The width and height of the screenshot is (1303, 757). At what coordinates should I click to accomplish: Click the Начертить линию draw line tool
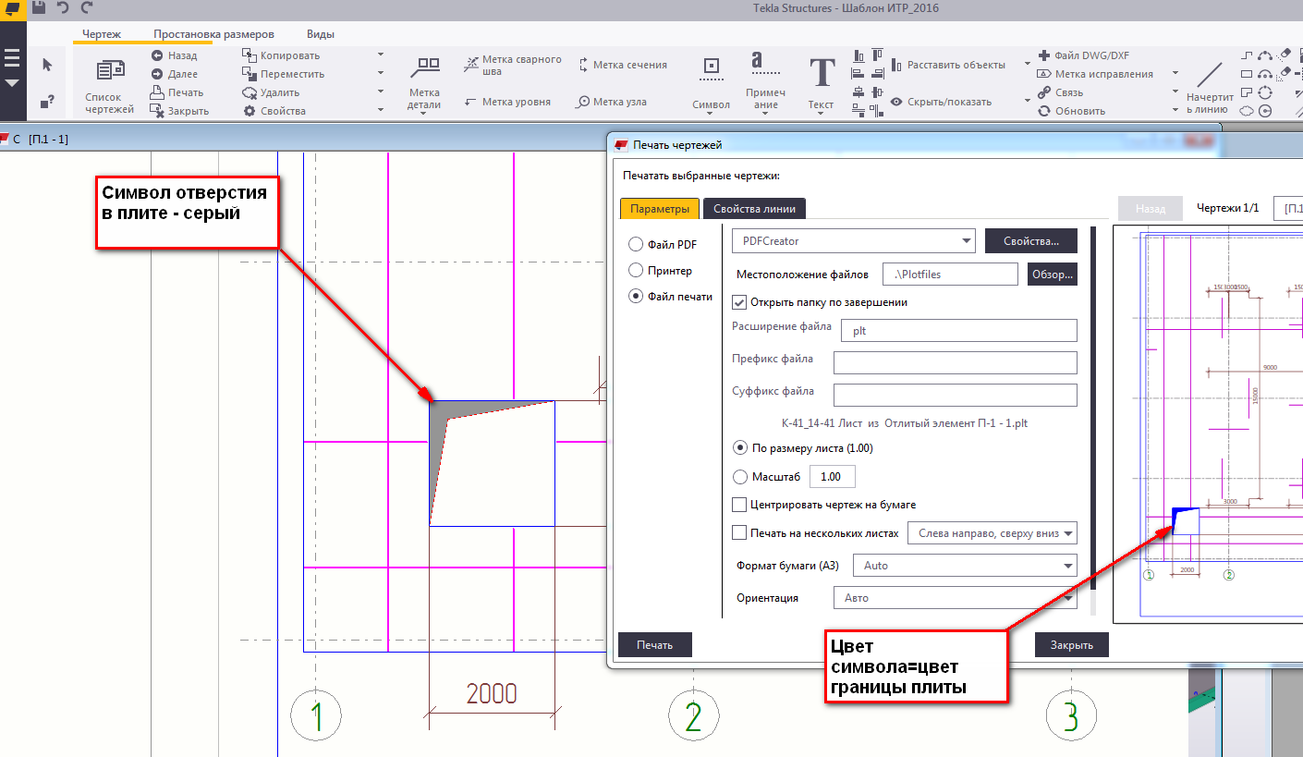pyautogui.click(x=1210, y=85)
